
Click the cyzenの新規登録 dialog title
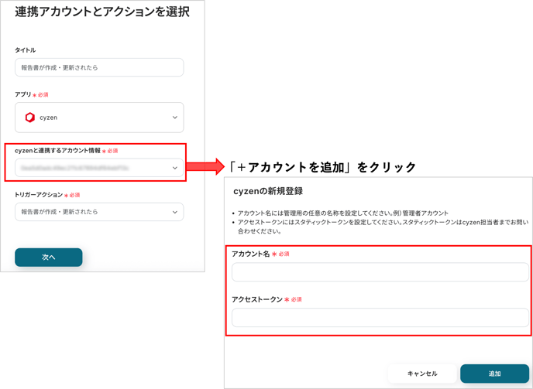point(268,191)
